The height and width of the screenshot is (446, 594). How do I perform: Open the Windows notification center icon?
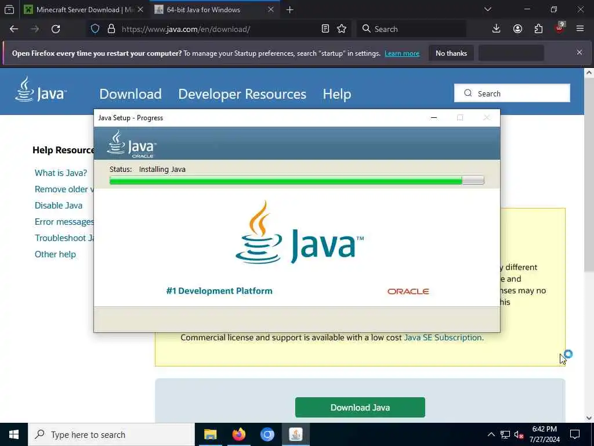click(x=575, y=434)
